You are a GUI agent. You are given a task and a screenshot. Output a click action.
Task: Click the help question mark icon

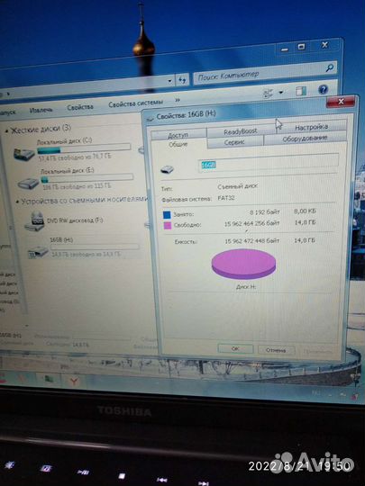[x=323, y=90]
